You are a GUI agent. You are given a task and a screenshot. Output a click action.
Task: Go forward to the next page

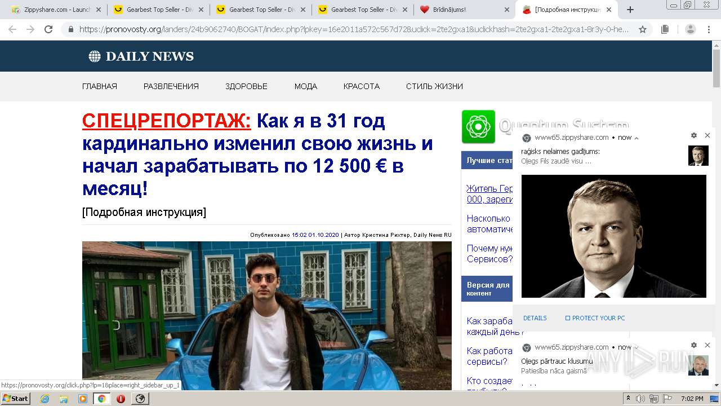(30, 29)
